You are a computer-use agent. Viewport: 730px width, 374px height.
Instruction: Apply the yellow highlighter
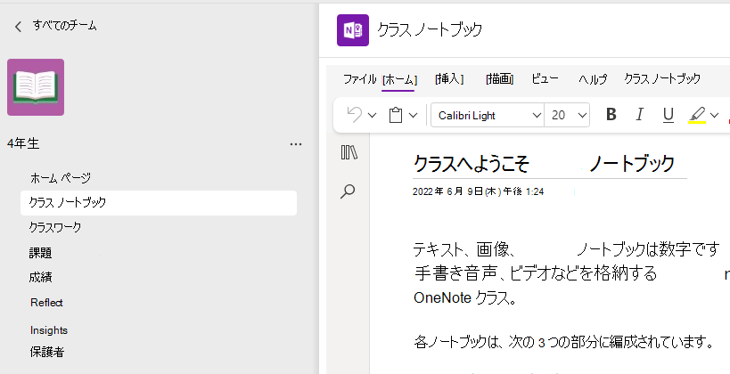click(x=697, y=115)
